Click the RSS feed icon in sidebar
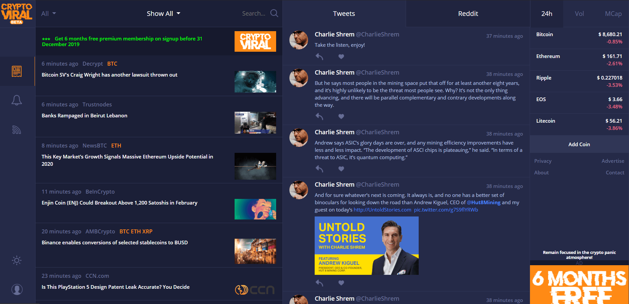629x304 pixels. (17, 130)
